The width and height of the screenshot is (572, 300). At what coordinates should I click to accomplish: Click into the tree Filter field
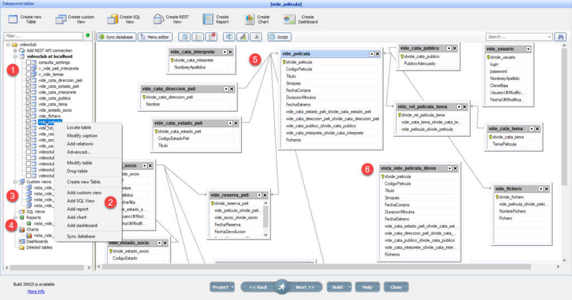(x=42, y=36)
